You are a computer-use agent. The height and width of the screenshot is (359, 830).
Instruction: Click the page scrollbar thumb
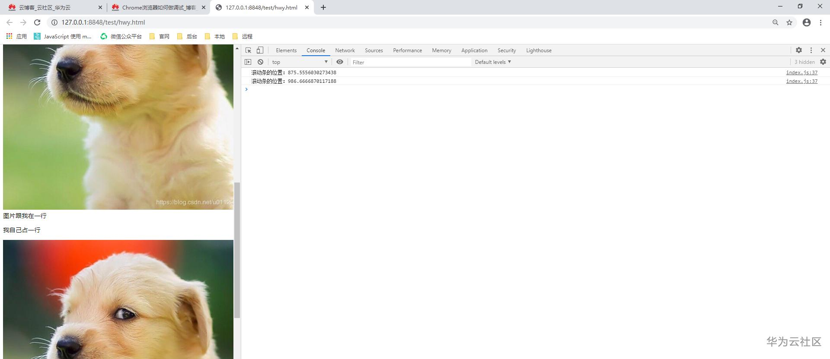pyautogui.click(x=237, y=250)
